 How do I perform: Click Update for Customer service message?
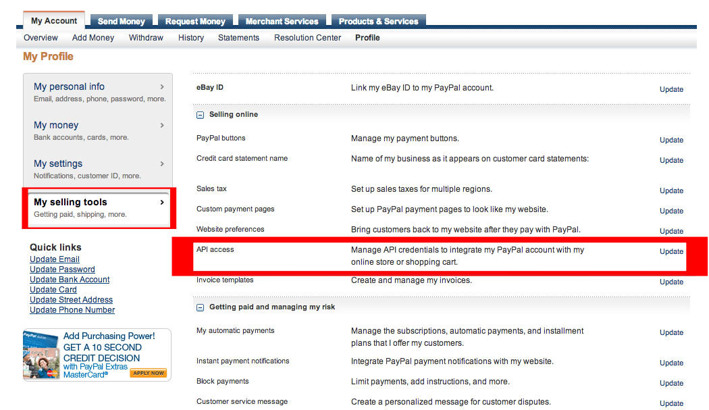671,403
